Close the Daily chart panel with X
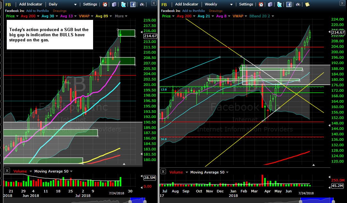The image size is (347, 203). click(153, 3)
